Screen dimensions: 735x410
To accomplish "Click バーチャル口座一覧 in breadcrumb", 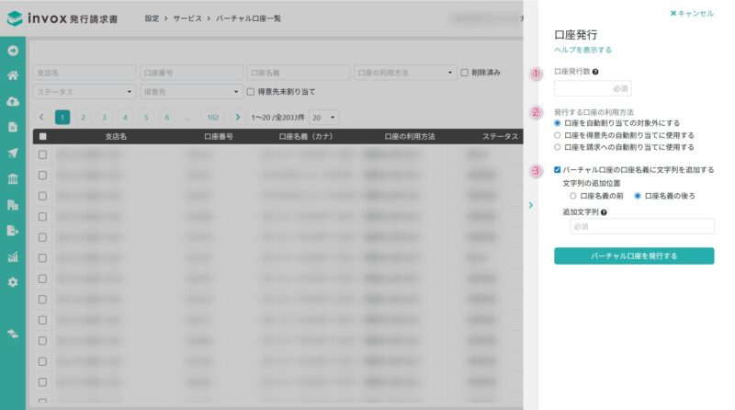I will 248,18.
